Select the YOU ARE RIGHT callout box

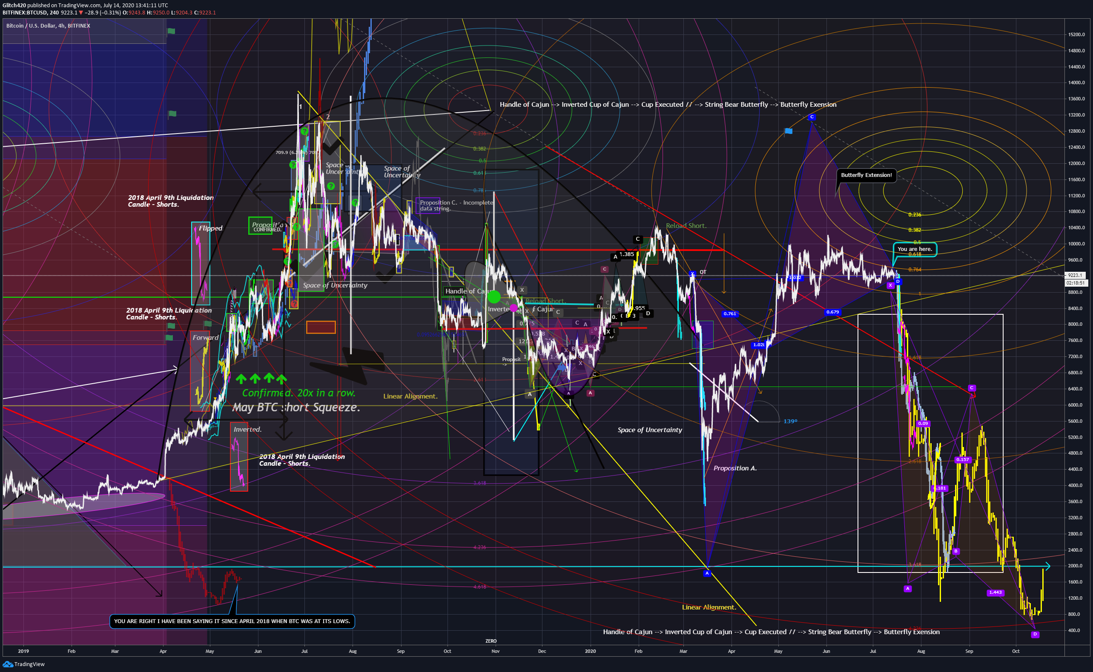(x=232, y=621)
